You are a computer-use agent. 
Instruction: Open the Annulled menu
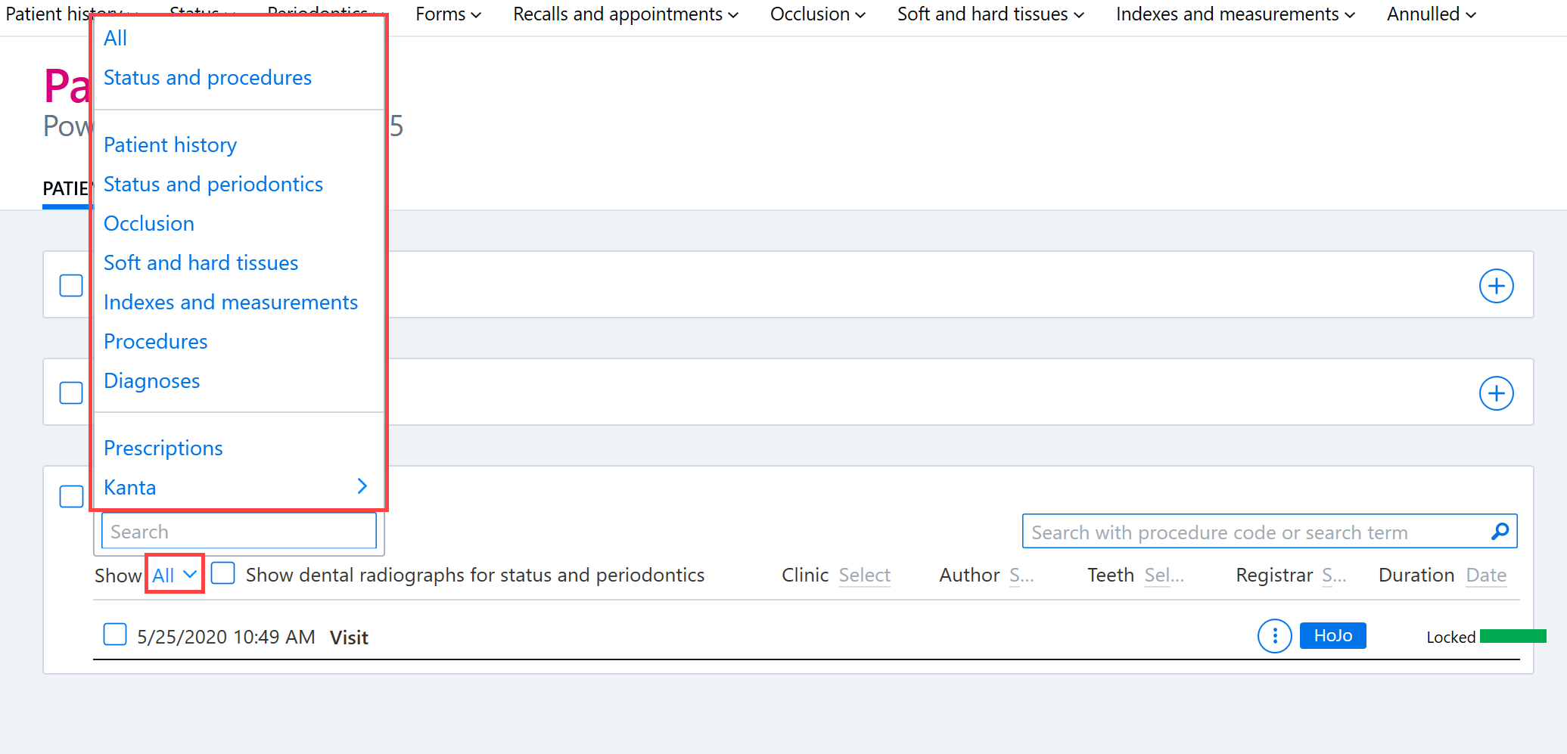coord(1431,14)
